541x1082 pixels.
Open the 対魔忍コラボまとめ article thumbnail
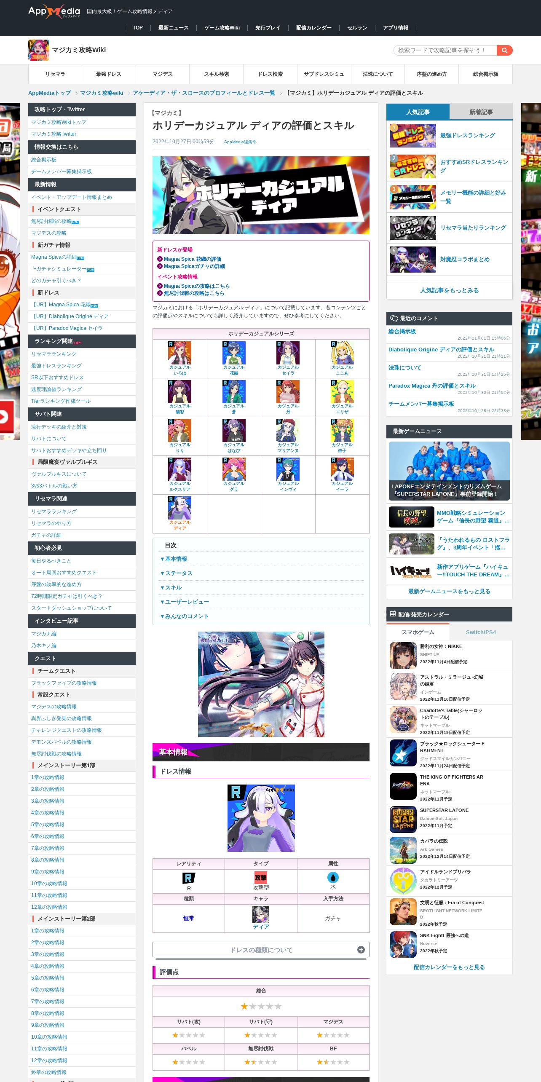coord(413,260)
